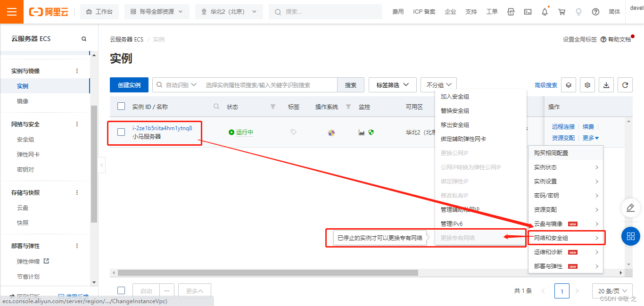Click the blue floating grid icon
The image size is (644, 306).
point(631,236)
